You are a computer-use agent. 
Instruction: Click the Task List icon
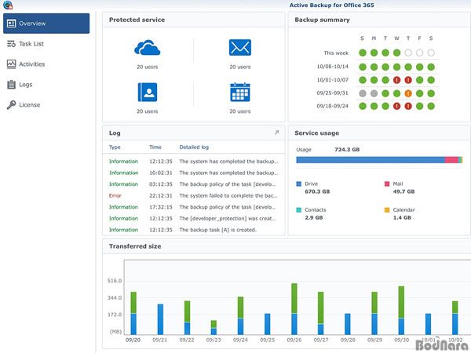pyautogui.click(x=12, y=44)
